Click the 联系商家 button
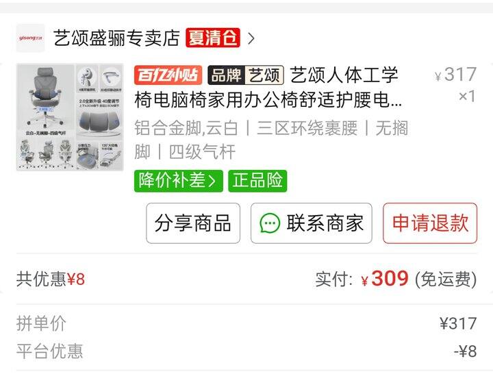 [x=312, y=223]
